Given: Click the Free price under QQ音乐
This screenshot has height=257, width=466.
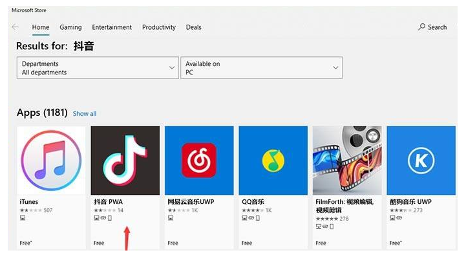Looking at the screenshot, I should (x=247, y=243).
